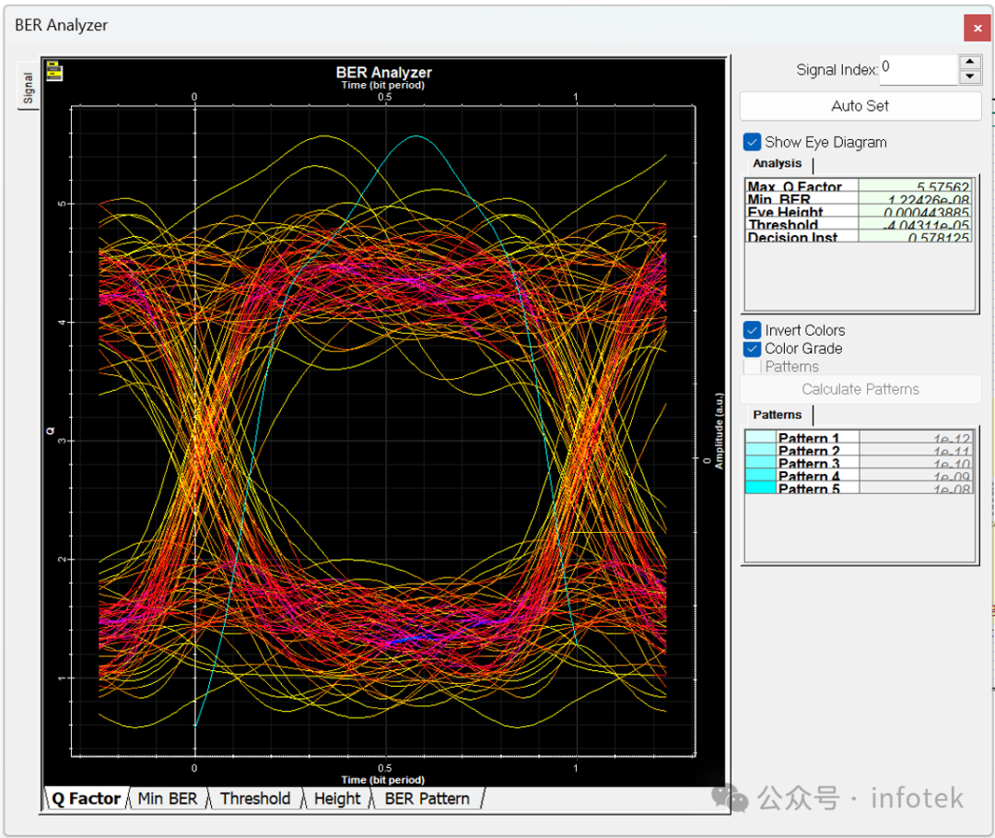Close the BER Analyzer window
The width and height of the screenshot is (995, 838).
pos(977,28)
